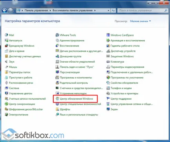Open Приступая к работе link
170x142 pixels.
20,77
